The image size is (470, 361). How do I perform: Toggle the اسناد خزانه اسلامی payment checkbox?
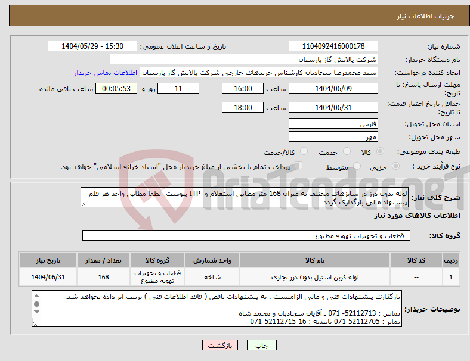299,165
